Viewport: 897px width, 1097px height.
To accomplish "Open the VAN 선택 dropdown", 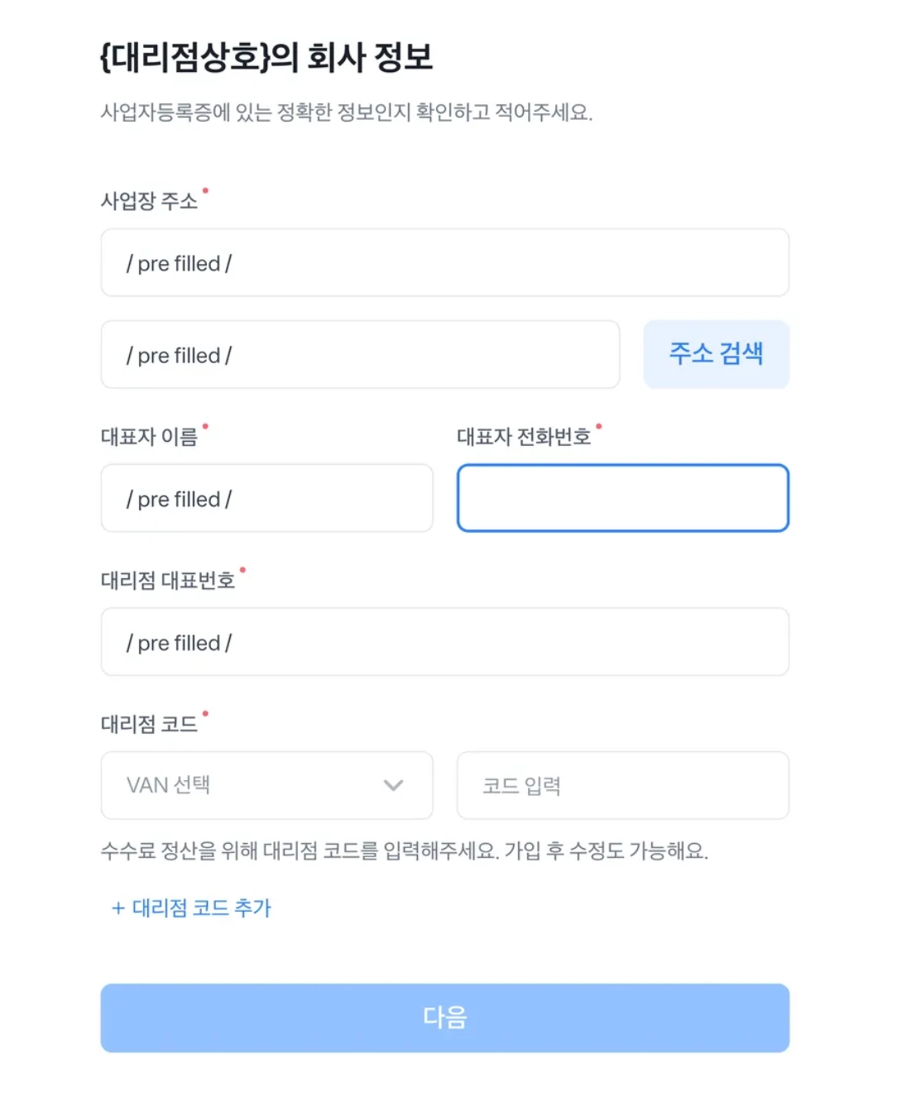I will tap(266, 785).
